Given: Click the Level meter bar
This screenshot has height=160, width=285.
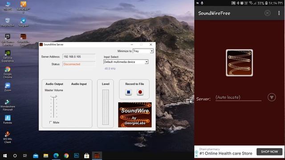Looking at the screenshot, I should point(106,107).
